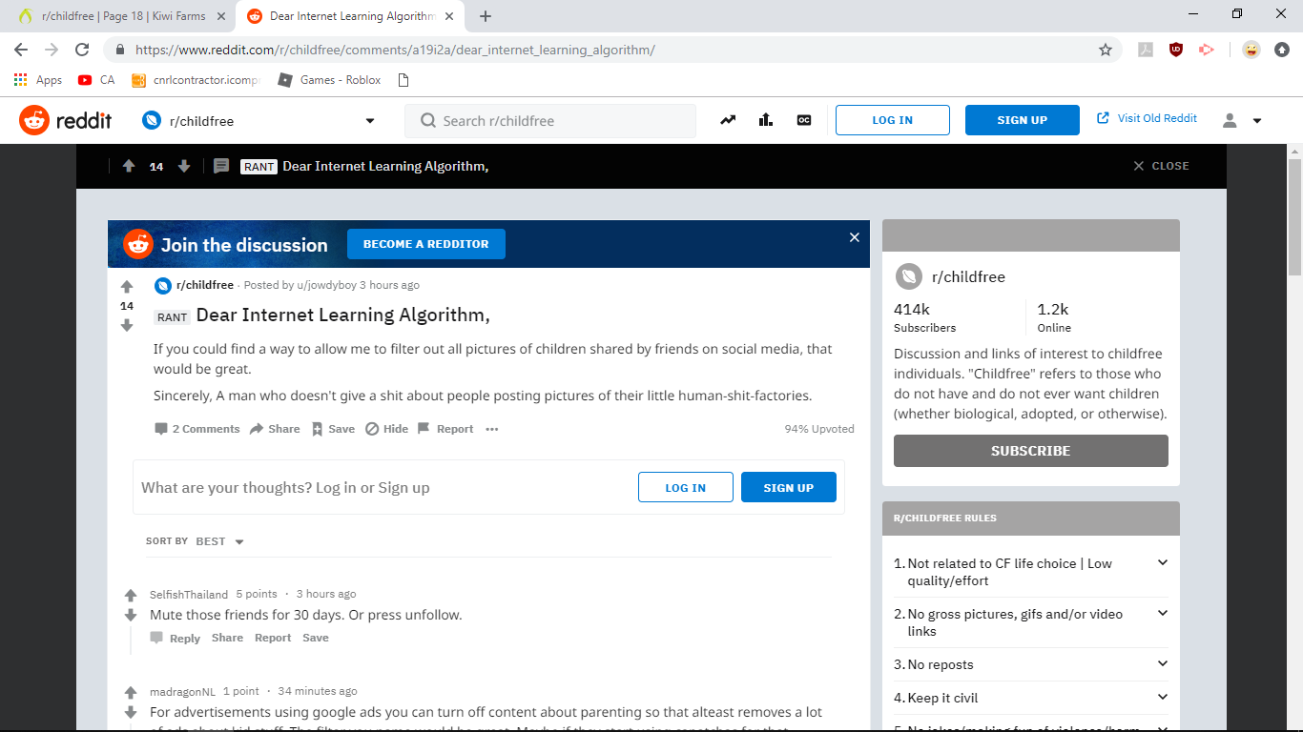Click LOG IN in the comment box
The height and width of the screenshot is (732, 1303).
pos(686,487)
